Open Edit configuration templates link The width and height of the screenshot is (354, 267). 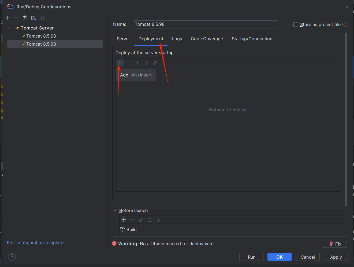(x=38, y=243)
